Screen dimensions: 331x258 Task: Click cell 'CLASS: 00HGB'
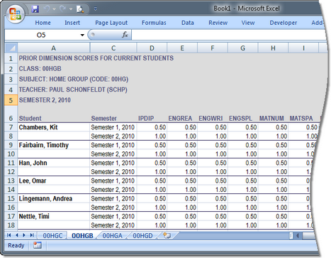click(40, 69)
